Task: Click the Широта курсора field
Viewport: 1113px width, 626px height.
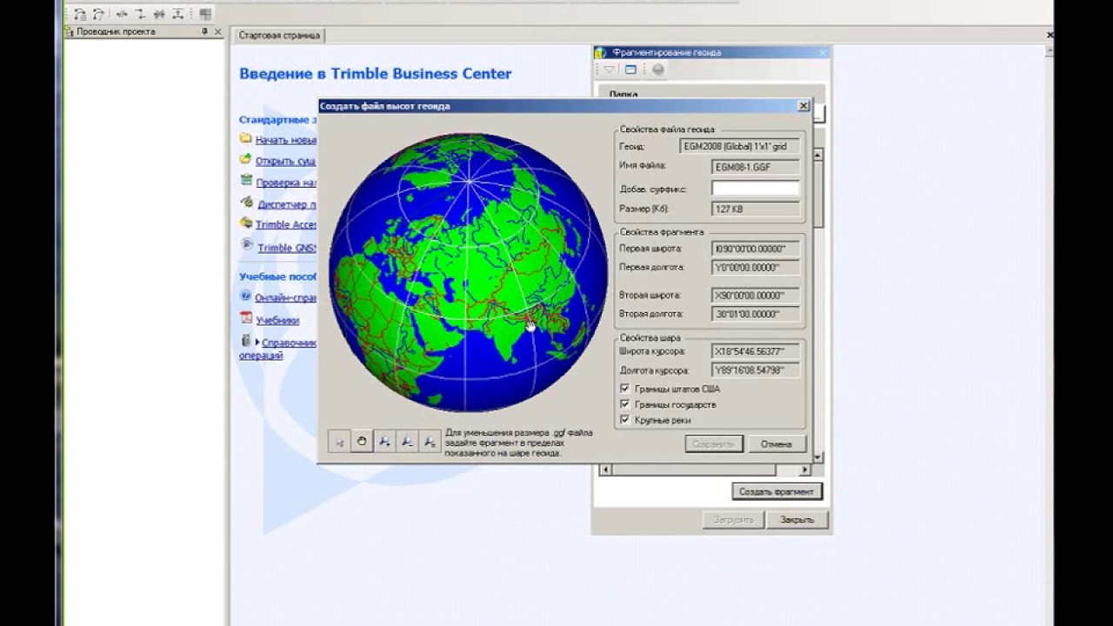Action: [x=756, y=351]
